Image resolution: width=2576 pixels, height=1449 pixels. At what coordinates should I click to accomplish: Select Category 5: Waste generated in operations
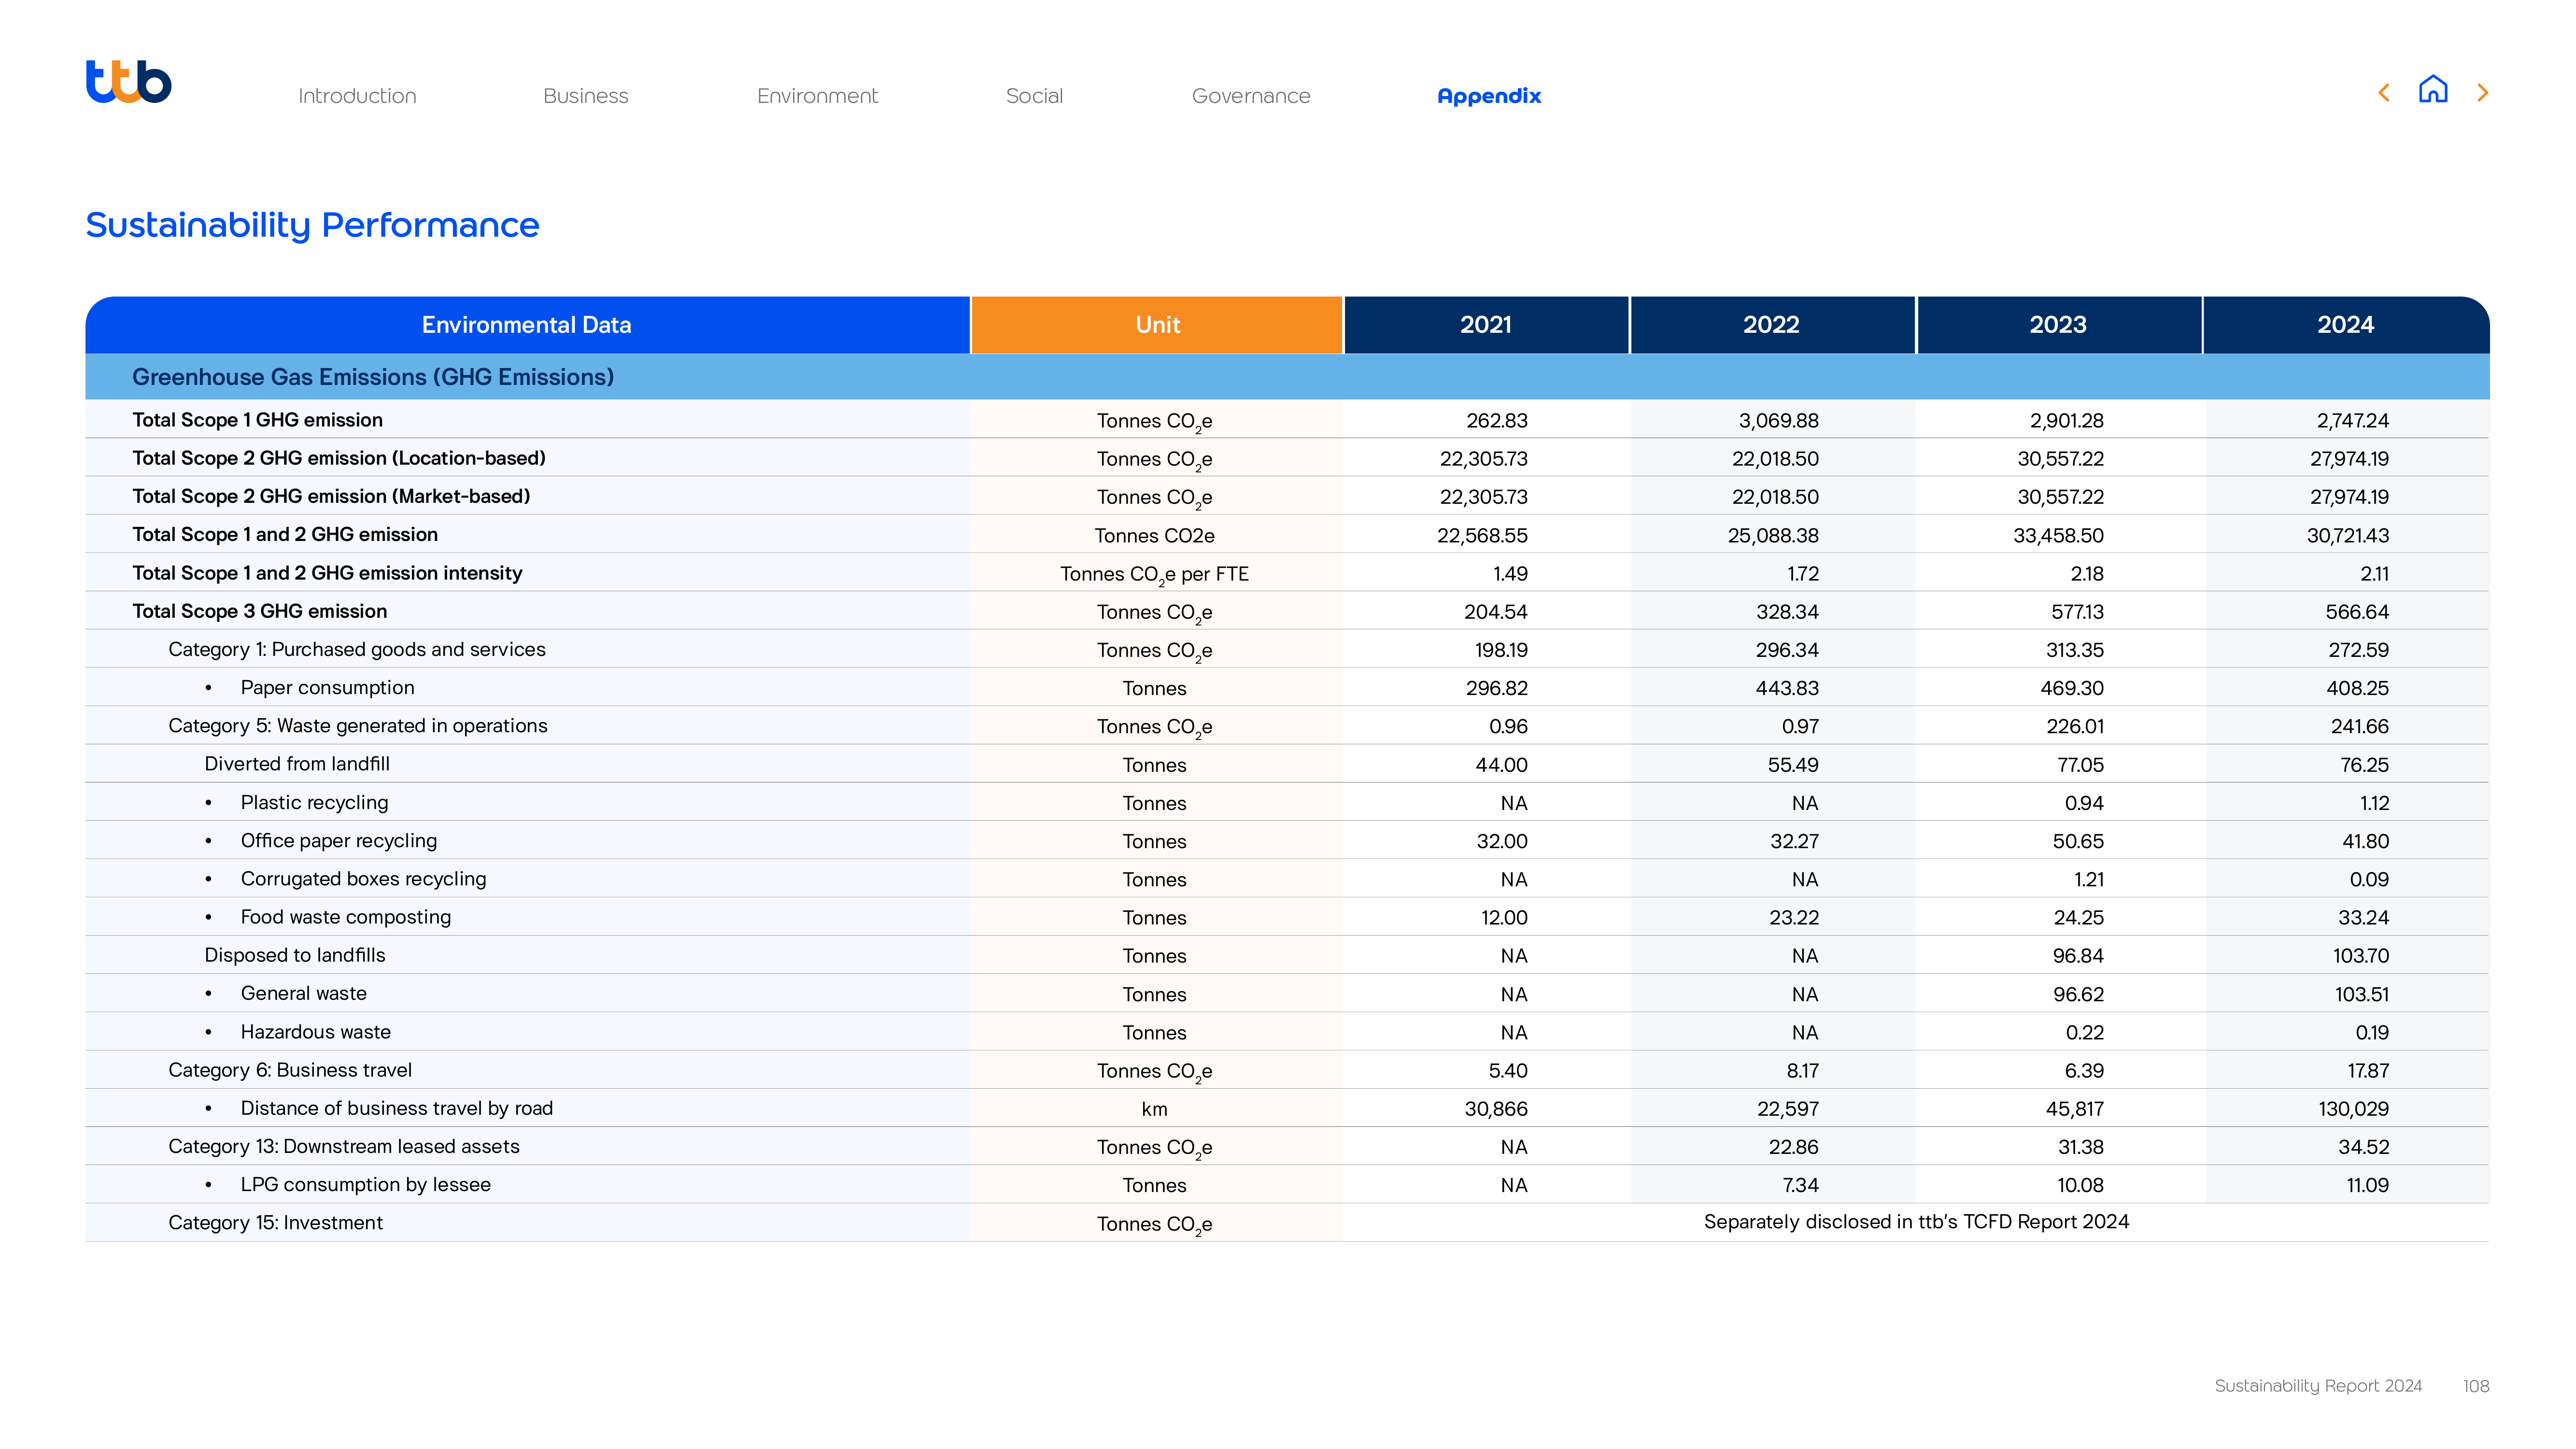point(358,726)
